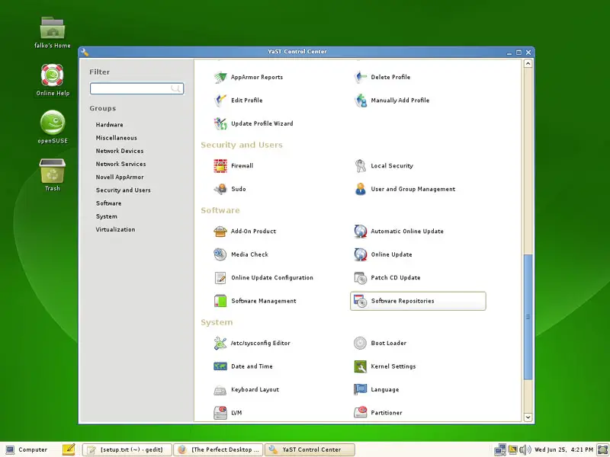Click the Boot Loader icon

click(x=360, y=344)
